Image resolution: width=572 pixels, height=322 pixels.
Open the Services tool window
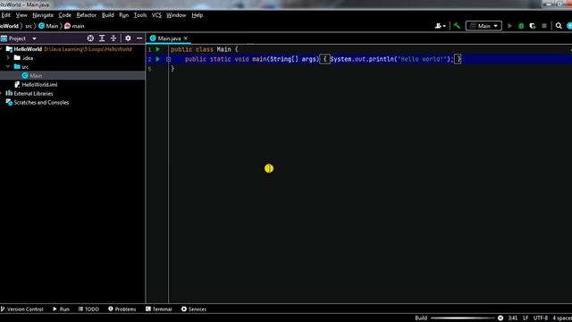(x=194, y=309)
